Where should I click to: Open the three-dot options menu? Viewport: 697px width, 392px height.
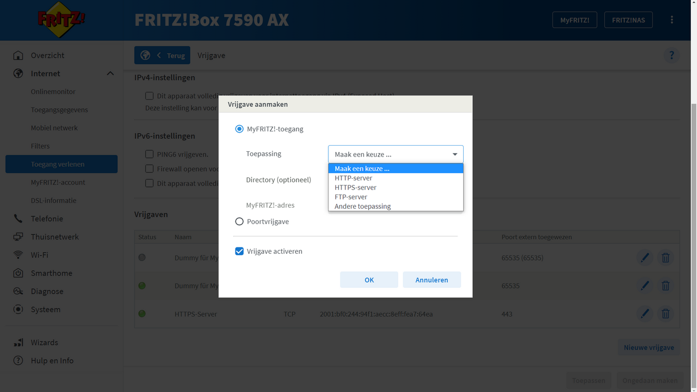(x=671, y=20)
